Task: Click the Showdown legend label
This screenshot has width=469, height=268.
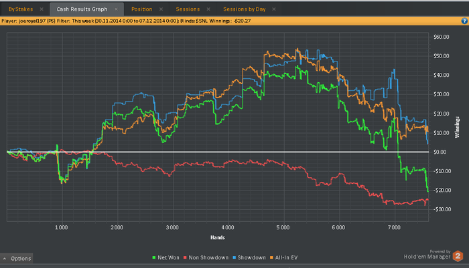Action: coord(251,257)
